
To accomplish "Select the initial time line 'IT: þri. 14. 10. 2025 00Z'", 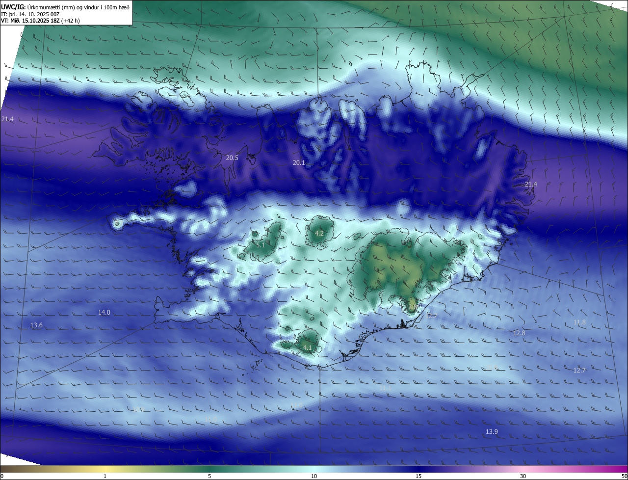I will point(29,14).
